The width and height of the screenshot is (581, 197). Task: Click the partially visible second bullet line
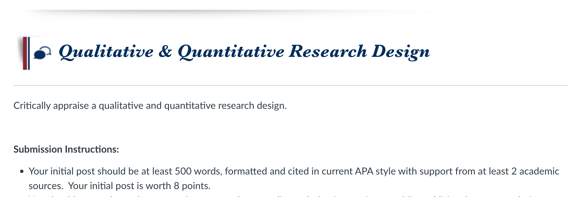point(283,196)
